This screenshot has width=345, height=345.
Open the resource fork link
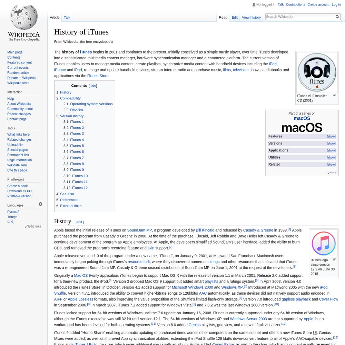(139, 262)
